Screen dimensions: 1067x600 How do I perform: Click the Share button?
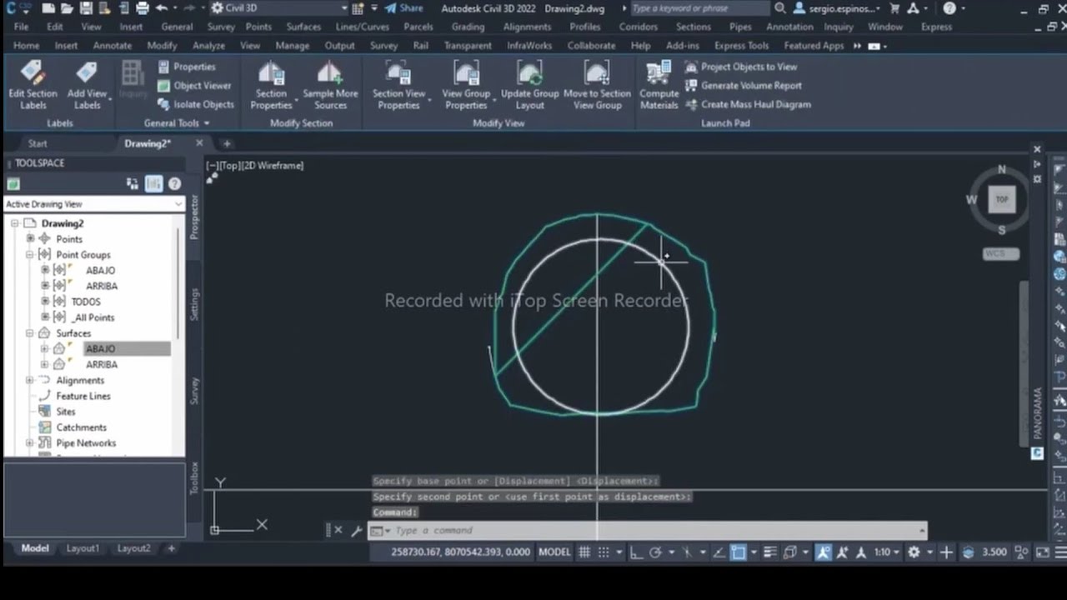tap(403, 8)
